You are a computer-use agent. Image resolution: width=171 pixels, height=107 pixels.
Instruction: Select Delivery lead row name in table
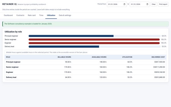point(11,77)
